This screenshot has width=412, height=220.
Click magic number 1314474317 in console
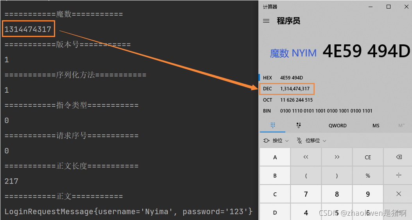point(28,29)
